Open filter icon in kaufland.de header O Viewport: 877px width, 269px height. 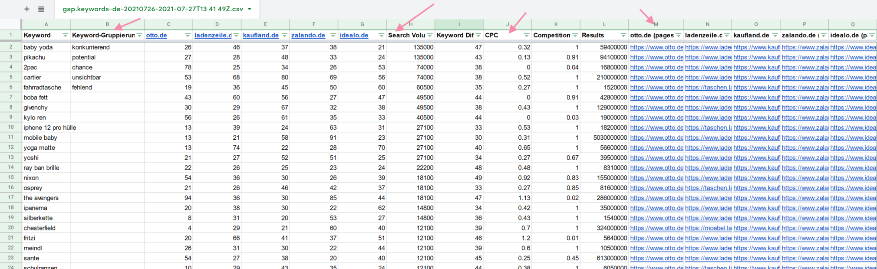click(x=775, y=35)
